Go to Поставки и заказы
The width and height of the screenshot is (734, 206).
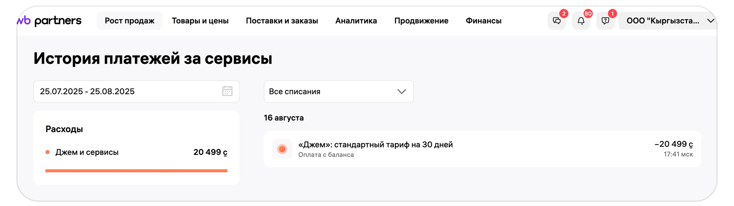282,21
